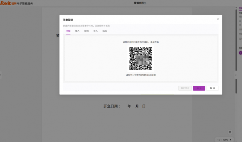The height and width of the screenshot is (142, 242).
Task: Click the 1 / 1 page indicator
Action: coord(219,140)
